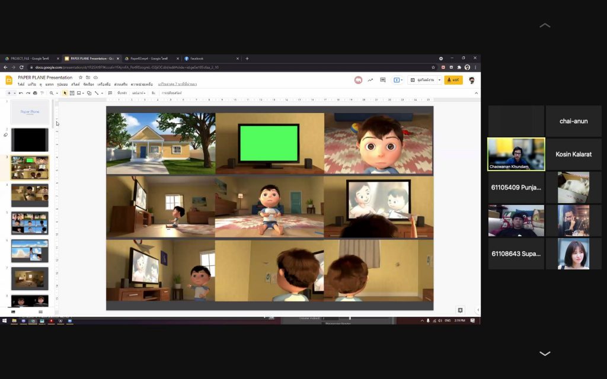Click the transition button in the toolbar

click(x=171, y=93)
